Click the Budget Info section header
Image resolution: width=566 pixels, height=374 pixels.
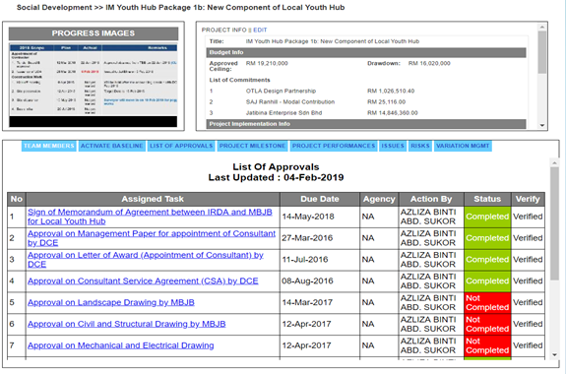[x=366, y=52]
